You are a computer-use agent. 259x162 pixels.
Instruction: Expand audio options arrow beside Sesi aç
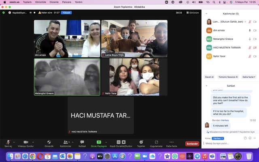pos(14,142)
